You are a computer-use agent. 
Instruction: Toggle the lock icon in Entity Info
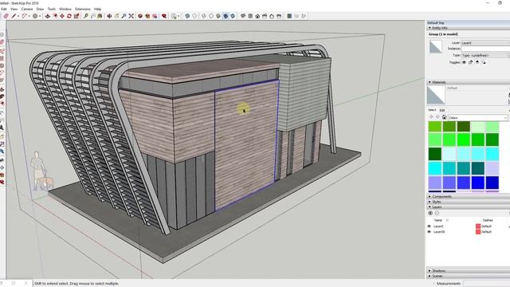(x=471, y=62)
